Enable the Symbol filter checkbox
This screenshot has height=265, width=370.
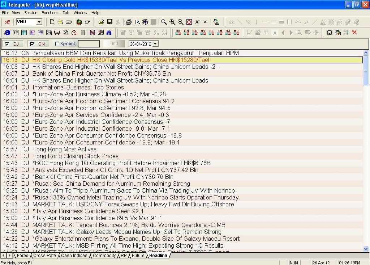pos(57,44)
